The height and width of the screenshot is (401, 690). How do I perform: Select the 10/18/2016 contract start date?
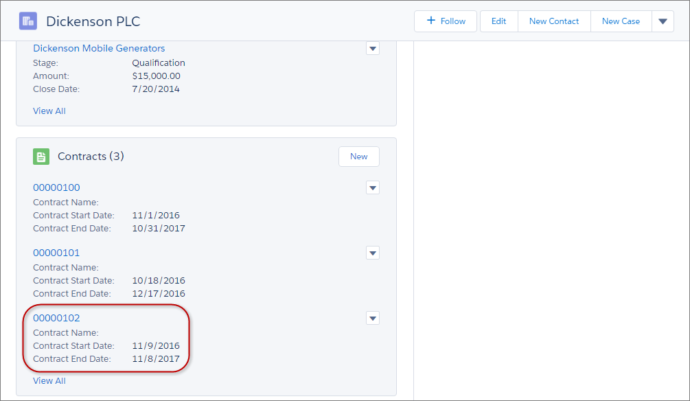click(159, 280)
